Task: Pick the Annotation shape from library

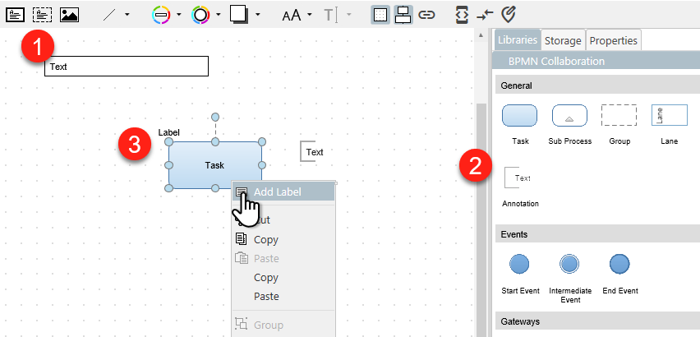Action: tap(519, 178)
